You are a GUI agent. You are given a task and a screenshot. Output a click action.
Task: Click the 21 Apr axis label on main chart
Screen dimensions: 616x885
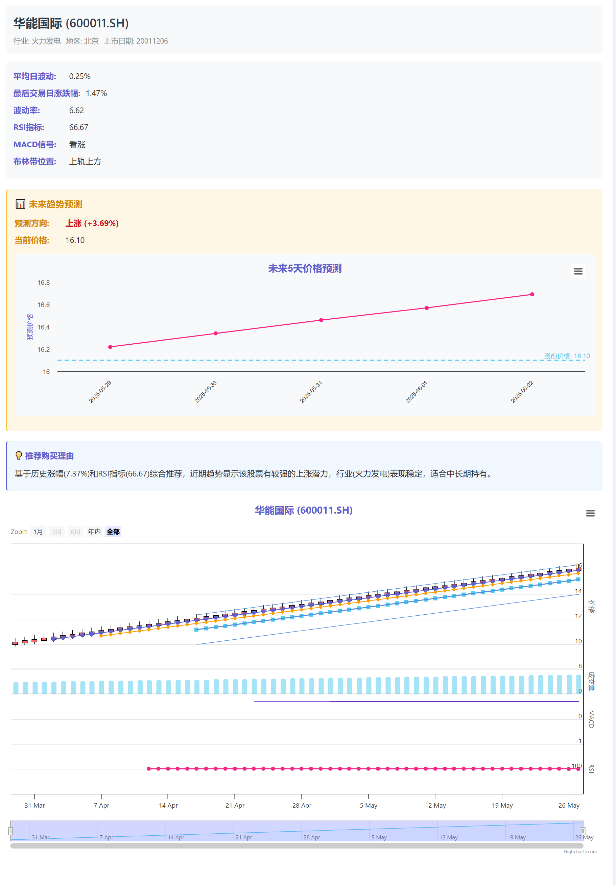(x=235, y=805)
